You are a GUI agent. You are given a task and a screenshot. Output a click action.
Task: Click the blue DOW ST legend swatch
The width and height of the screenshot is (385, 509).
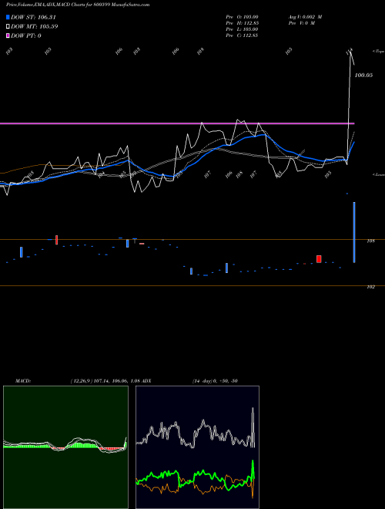tap(8, 17)
